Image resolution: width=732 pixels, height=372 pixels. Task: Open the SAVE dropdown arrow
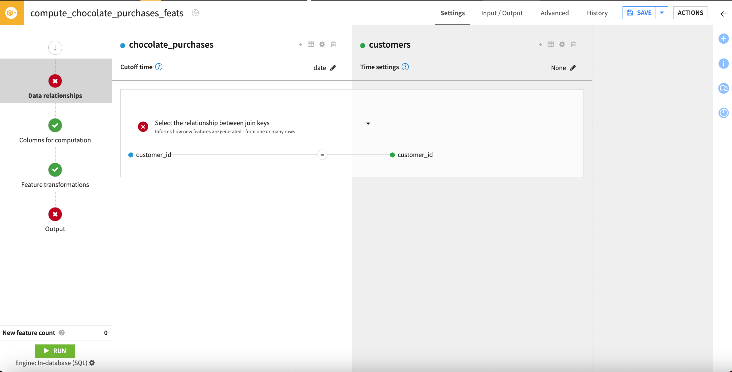pos(662,13)
